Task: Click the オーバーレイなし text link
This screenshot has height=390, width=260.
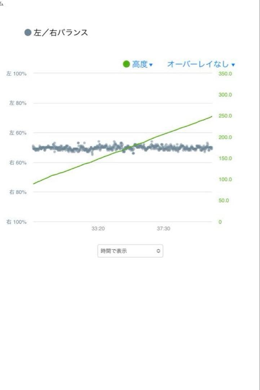Action: [x=198, y=64]
